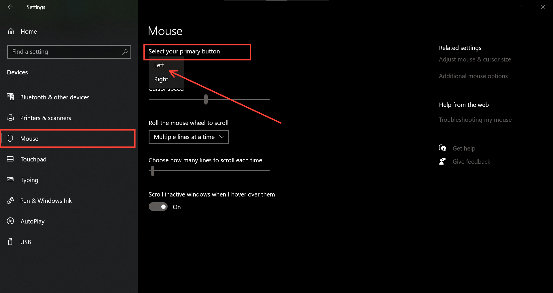553x293 pixels.
Task: Click the USB icon in sidebar
Action: (10, 242)
